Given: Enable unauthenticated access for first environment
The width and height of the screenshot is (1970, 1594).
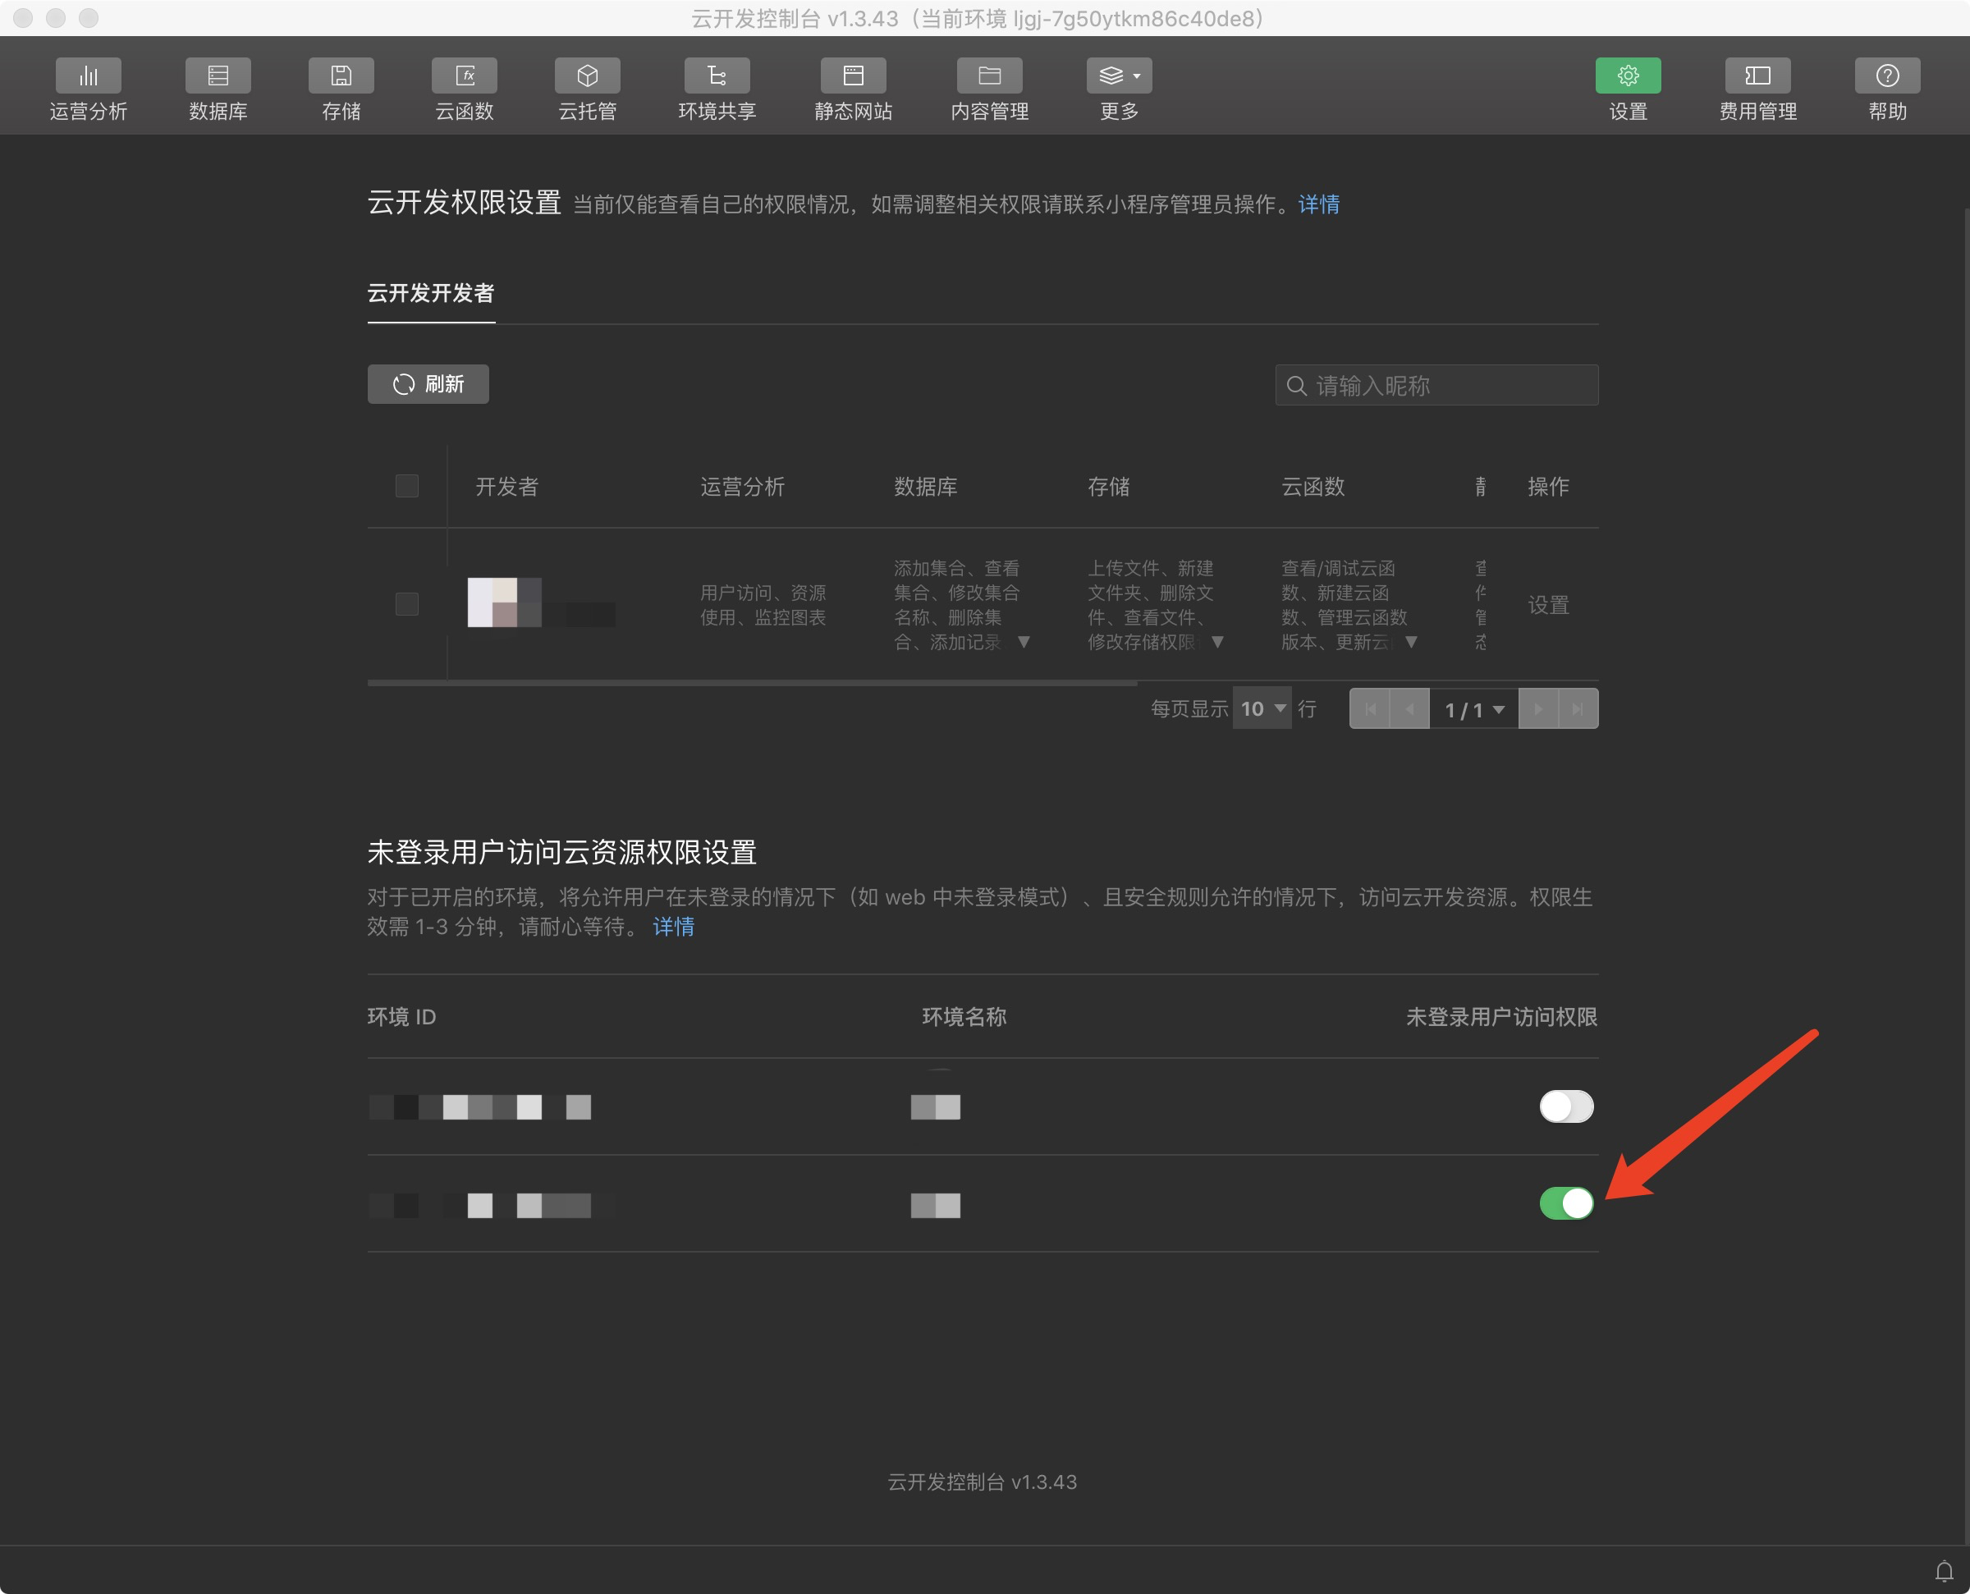Looking at the screenshot, I should coord(1566,1106).
